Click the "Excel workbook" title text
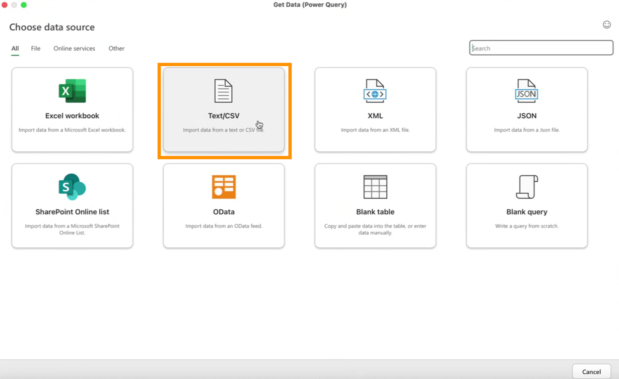This screenshot has width=619, height=379. tap(72, 116)
